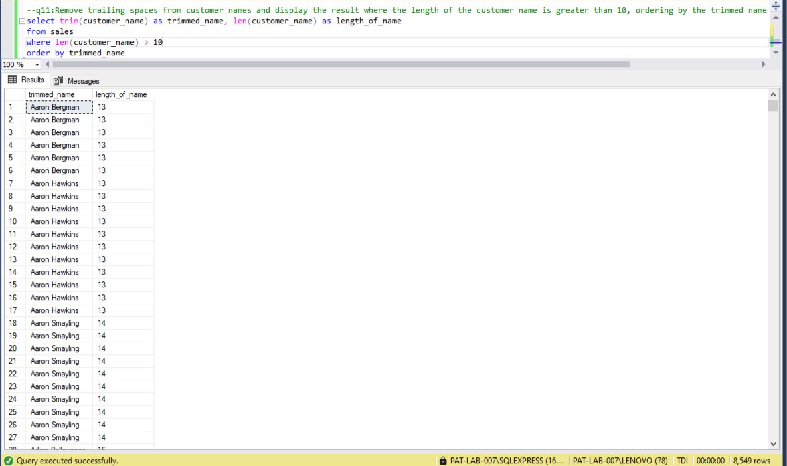787x466 pixels.
Task: Click Aaron Hawkins cell in row 7
Action: tap(59, 183)
